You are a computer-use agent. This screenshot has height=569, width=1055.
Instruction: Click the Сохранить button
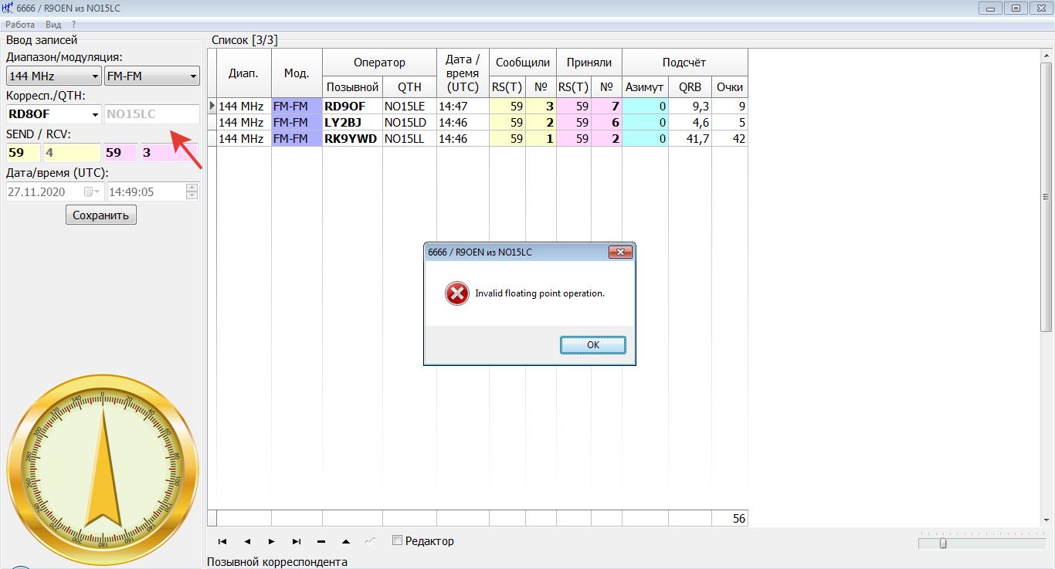point(101,215)
